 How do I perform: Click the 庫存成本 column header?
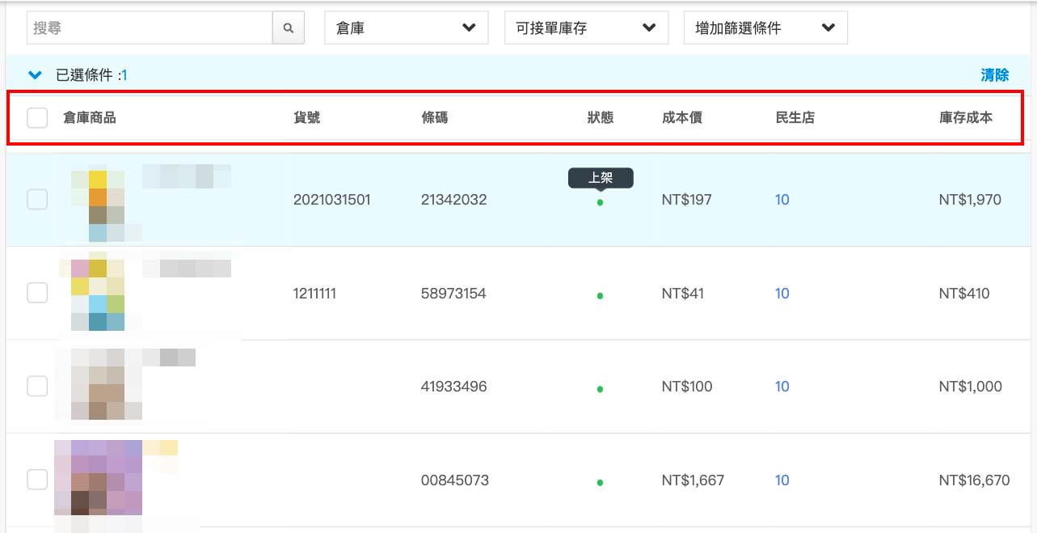[966, 118]
